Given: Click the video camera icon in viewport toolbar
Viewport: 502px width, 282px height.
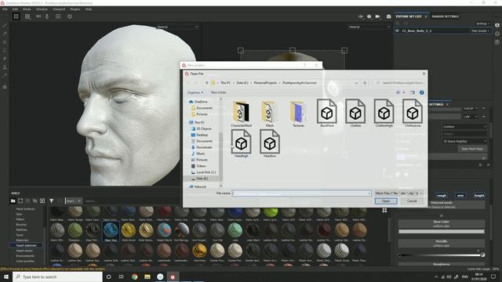Looking at the screenshot, I should click(x=377, y=16).
